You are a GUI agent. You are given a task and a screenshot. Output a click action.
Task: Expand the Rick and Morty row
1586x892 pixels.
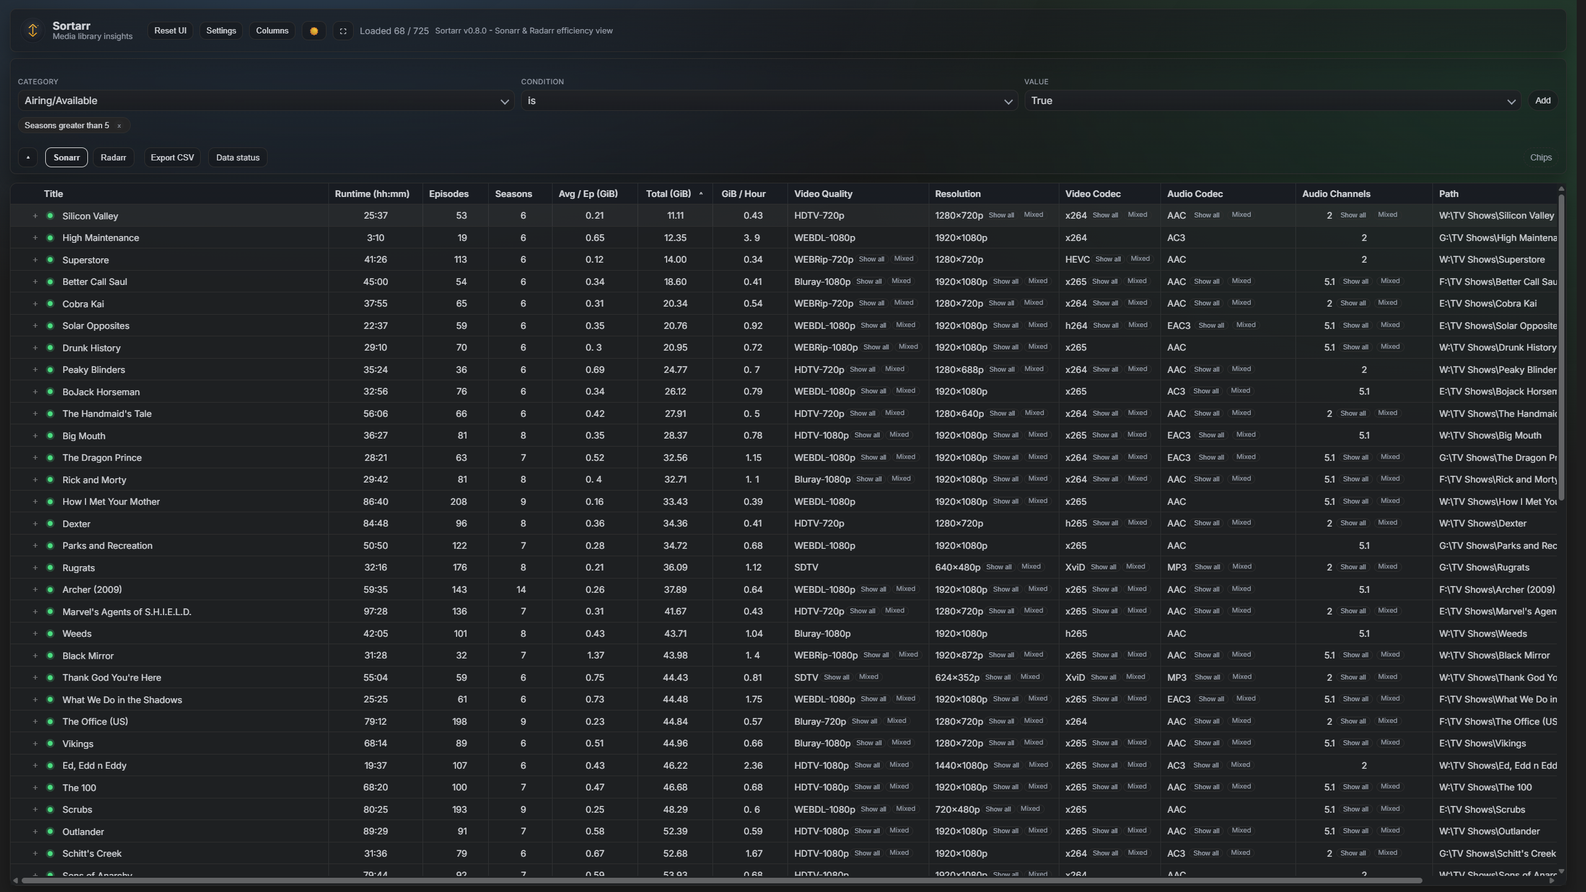[x=35, y=479]
